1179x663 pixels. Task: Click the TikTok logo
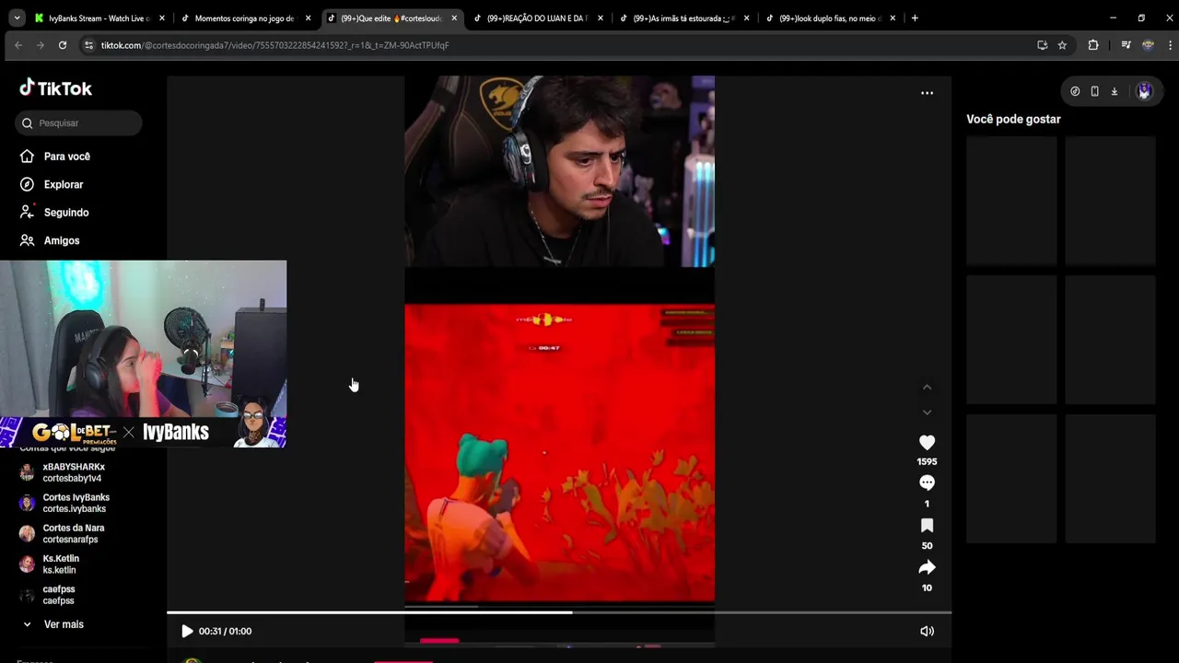55,88
